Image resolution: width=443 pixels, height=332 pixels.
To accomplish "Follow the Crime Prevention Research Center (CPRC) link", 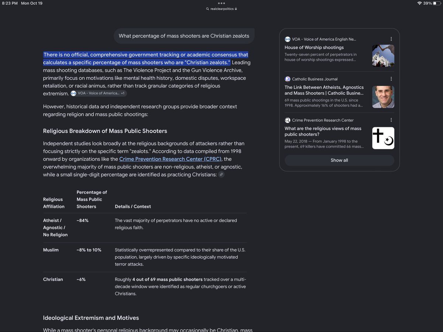I will (x=170, y=159).
